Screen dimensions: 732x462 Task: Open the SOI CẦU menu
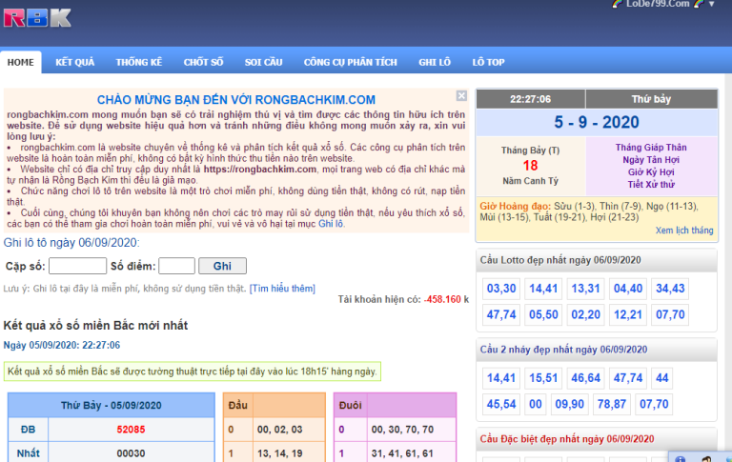coord(263,62)
